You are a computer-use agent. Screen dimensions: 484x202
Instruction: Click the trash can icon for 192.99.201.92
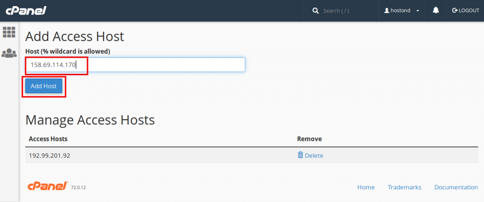coord(300,155)
